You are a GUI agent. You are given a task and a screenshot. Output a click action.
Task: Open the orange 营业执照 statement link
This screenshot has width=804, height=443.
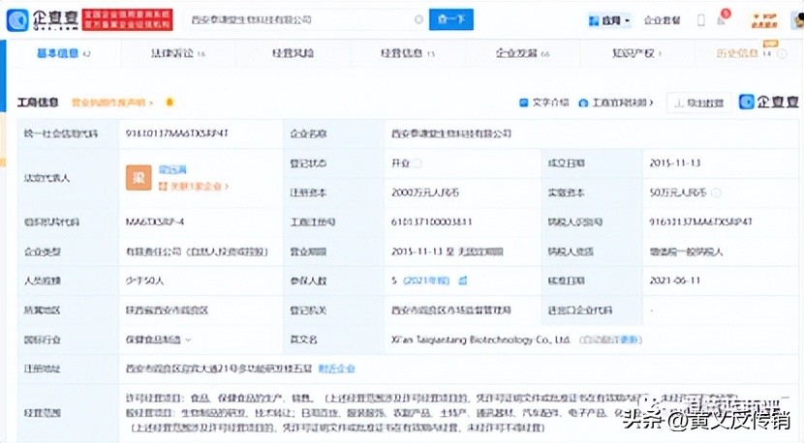111,103
